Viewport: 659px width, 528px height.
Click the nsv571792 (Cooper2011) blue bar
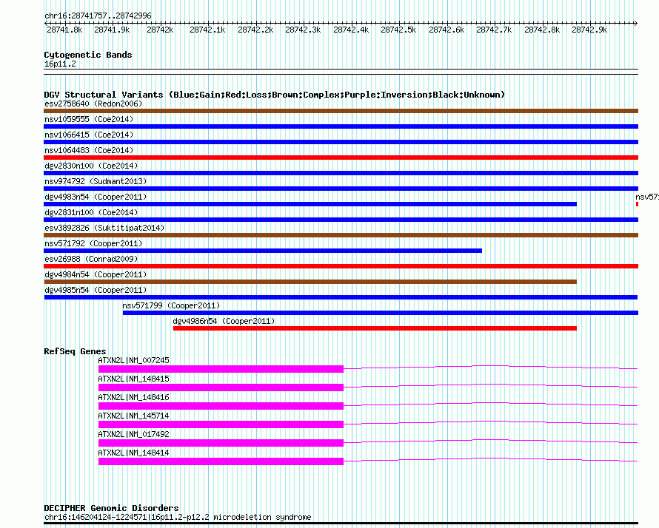tap(263, 251)
